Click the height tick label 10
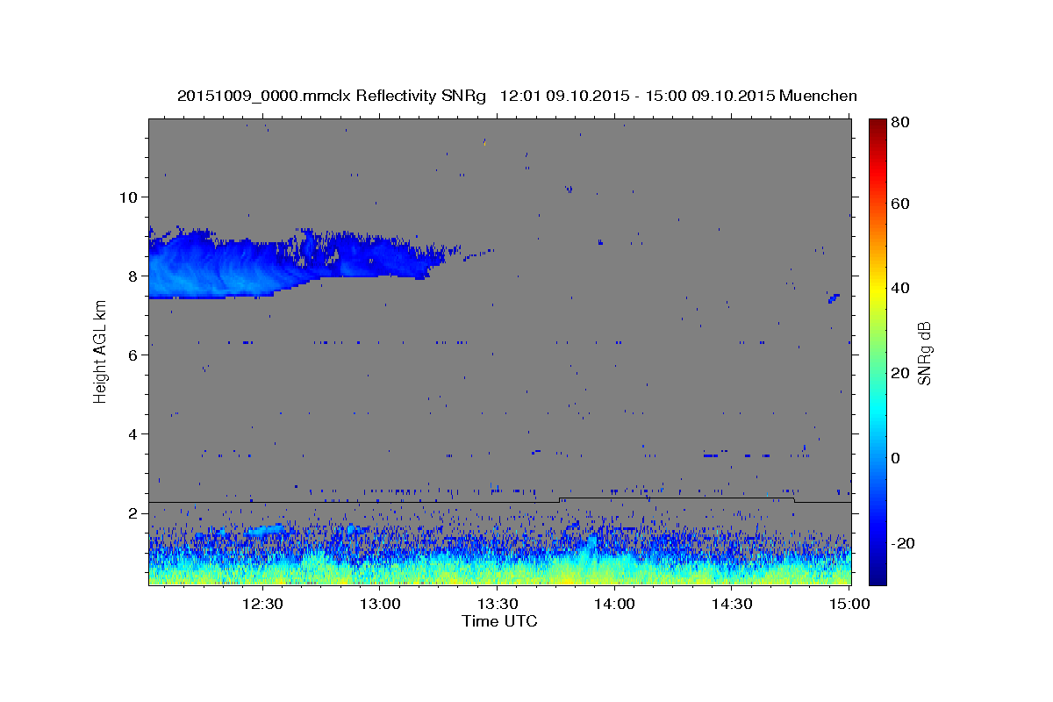Image resolution: width=1053 pixels, height=702 pixels. click(130, 197)
